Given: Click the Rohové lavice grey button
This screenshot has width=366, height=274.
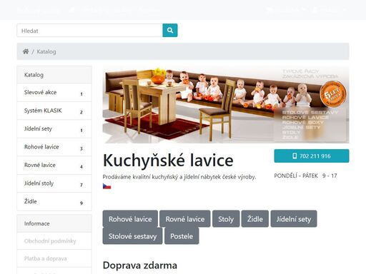Looking at the screenshot, I should coord(130,219).
